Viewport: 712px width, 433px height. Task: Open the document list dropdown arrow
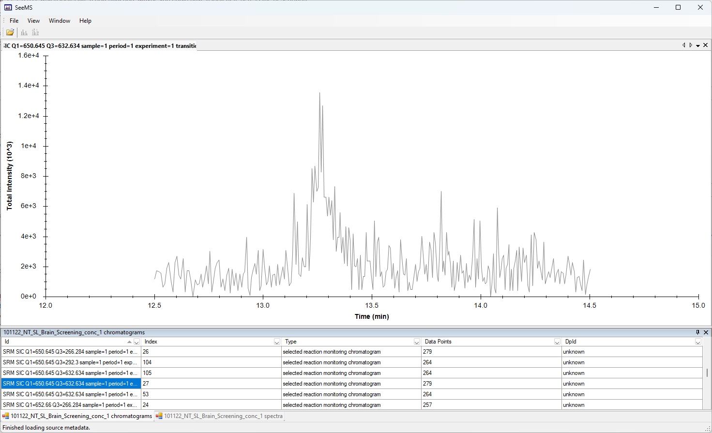[x=698, y=45]
